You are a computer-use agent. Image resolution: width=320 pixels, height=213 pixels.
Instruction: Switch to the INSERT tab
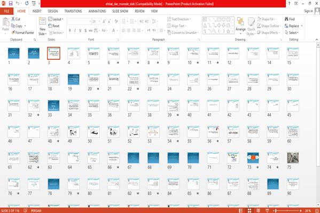(x=37, y=11)
